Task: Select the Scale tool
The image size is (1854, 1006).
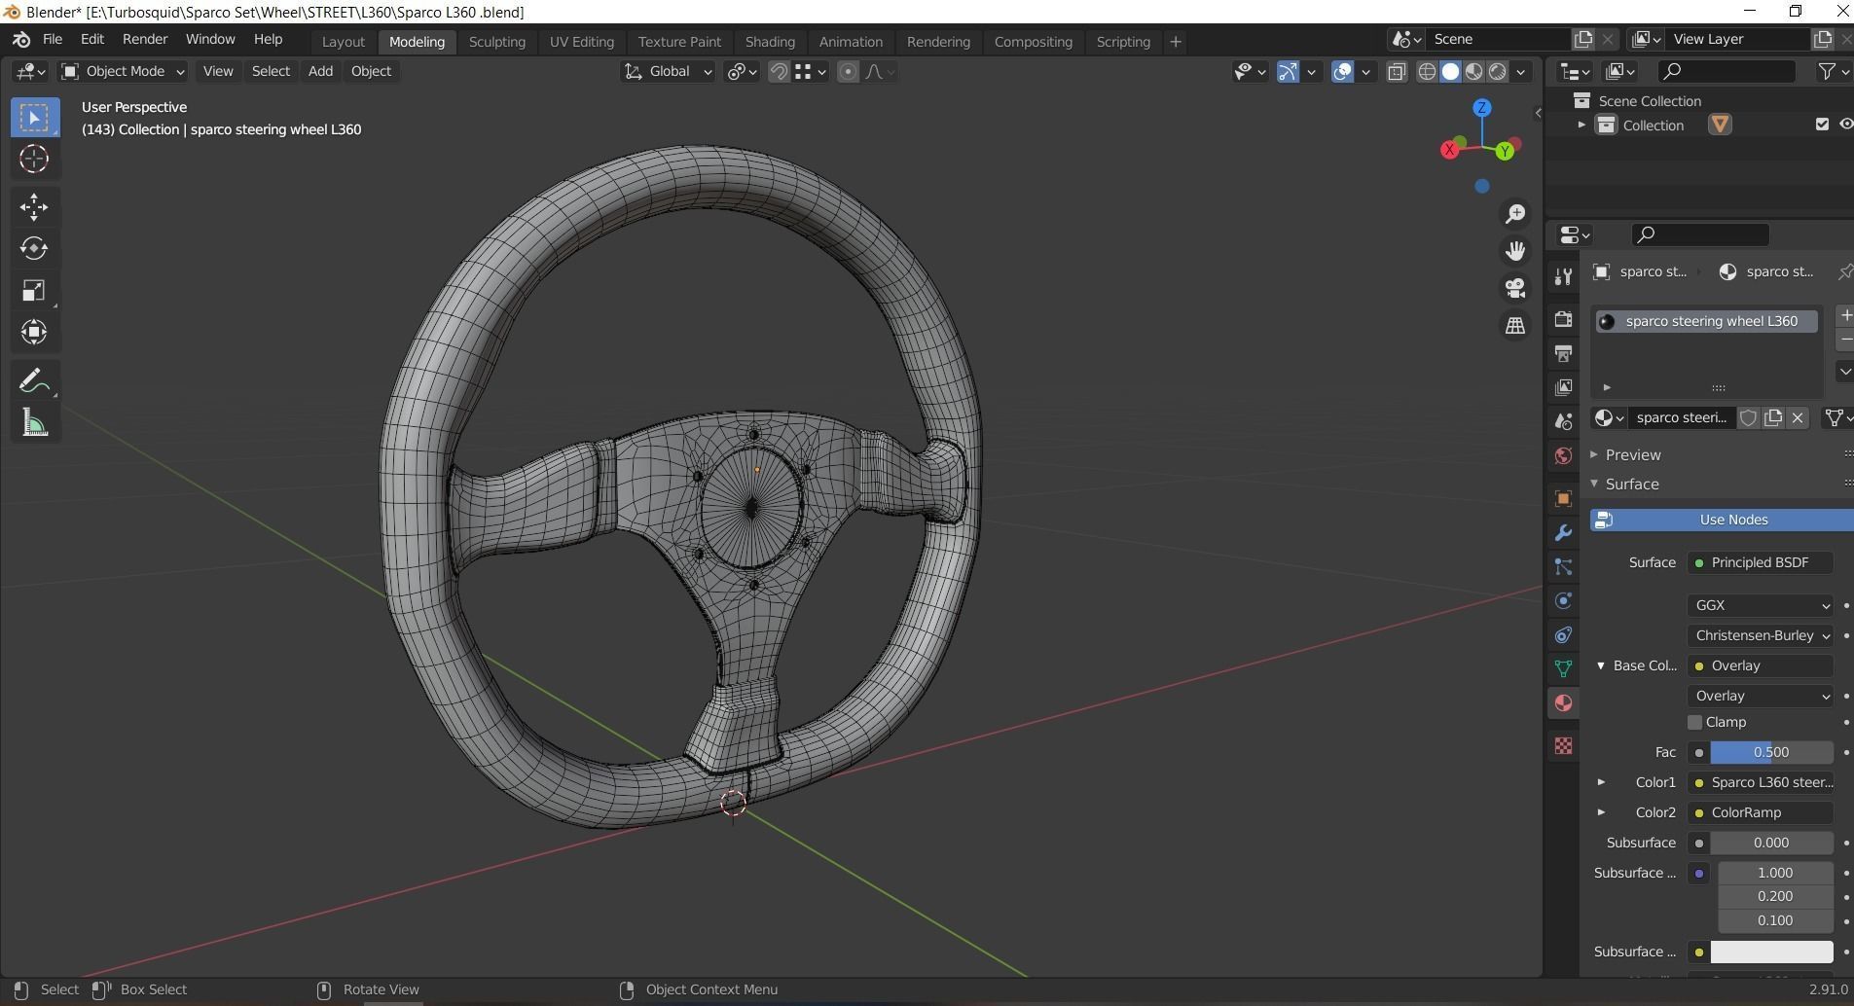Action: [35, 290]
